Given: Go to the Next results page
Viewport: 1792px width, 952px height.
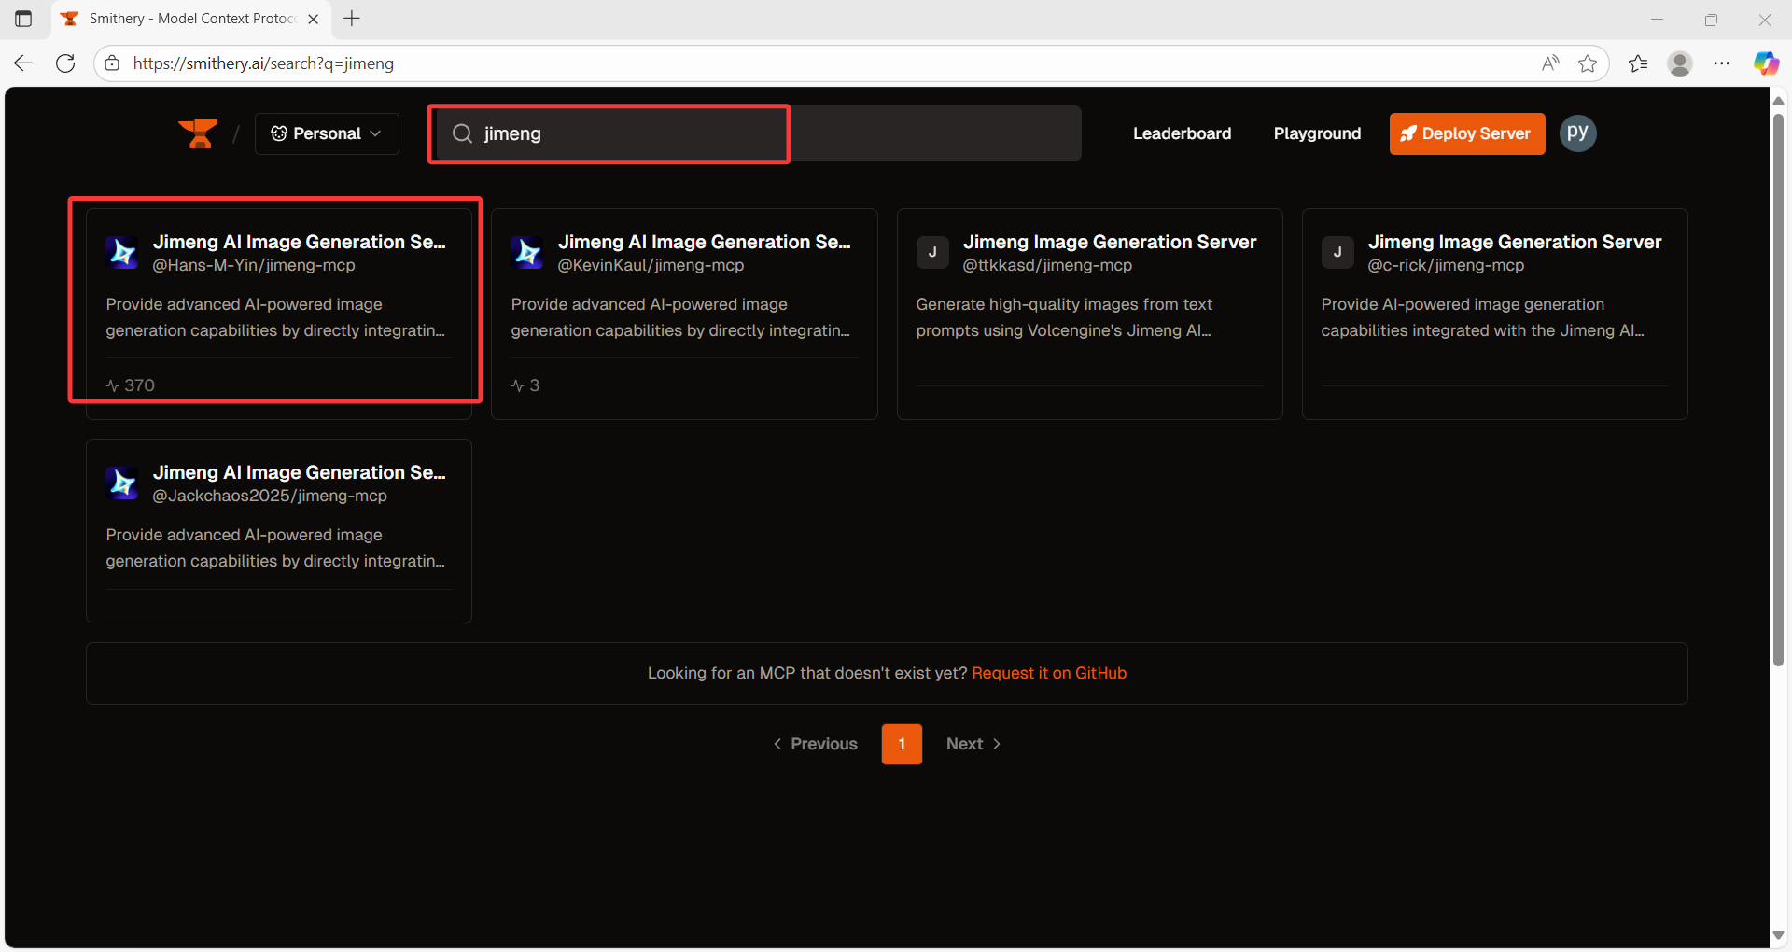Looking at the screenshot, I should tap(973, 744).
